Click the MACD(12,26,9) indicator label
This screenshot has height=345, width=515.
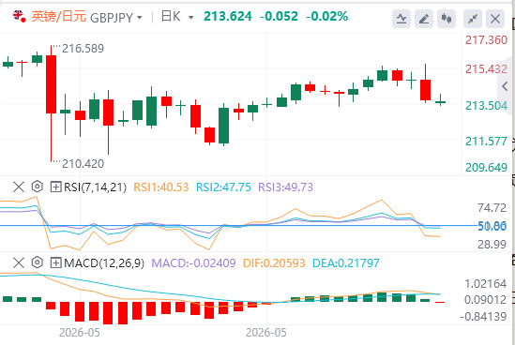[104, 262]
